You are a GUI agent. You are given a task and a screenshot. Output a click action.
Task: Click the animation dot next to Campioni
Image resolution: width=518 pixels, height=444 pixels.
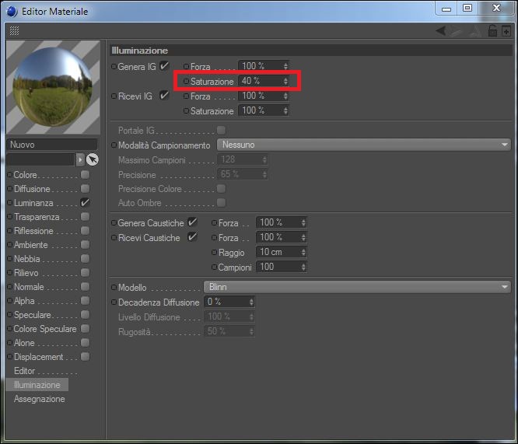214,267
